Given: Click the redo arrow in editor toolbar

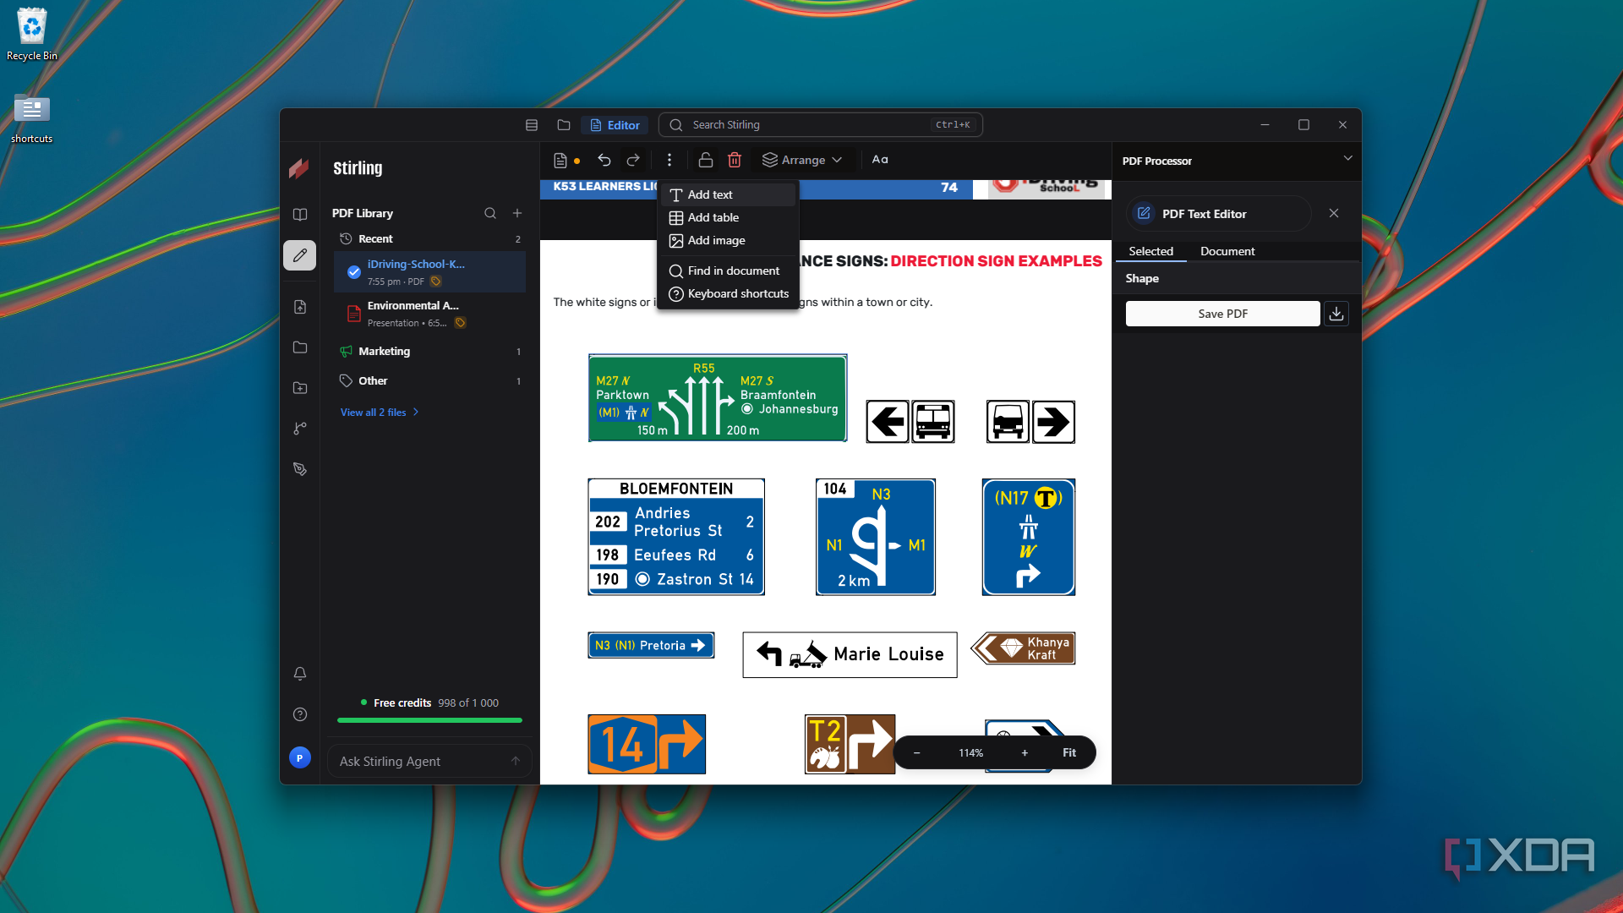Looking at the screenshot, I should click(x=633, y=160).
